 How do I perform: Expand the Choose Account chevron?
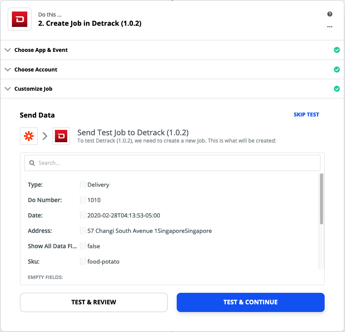(x=8, y=70)
